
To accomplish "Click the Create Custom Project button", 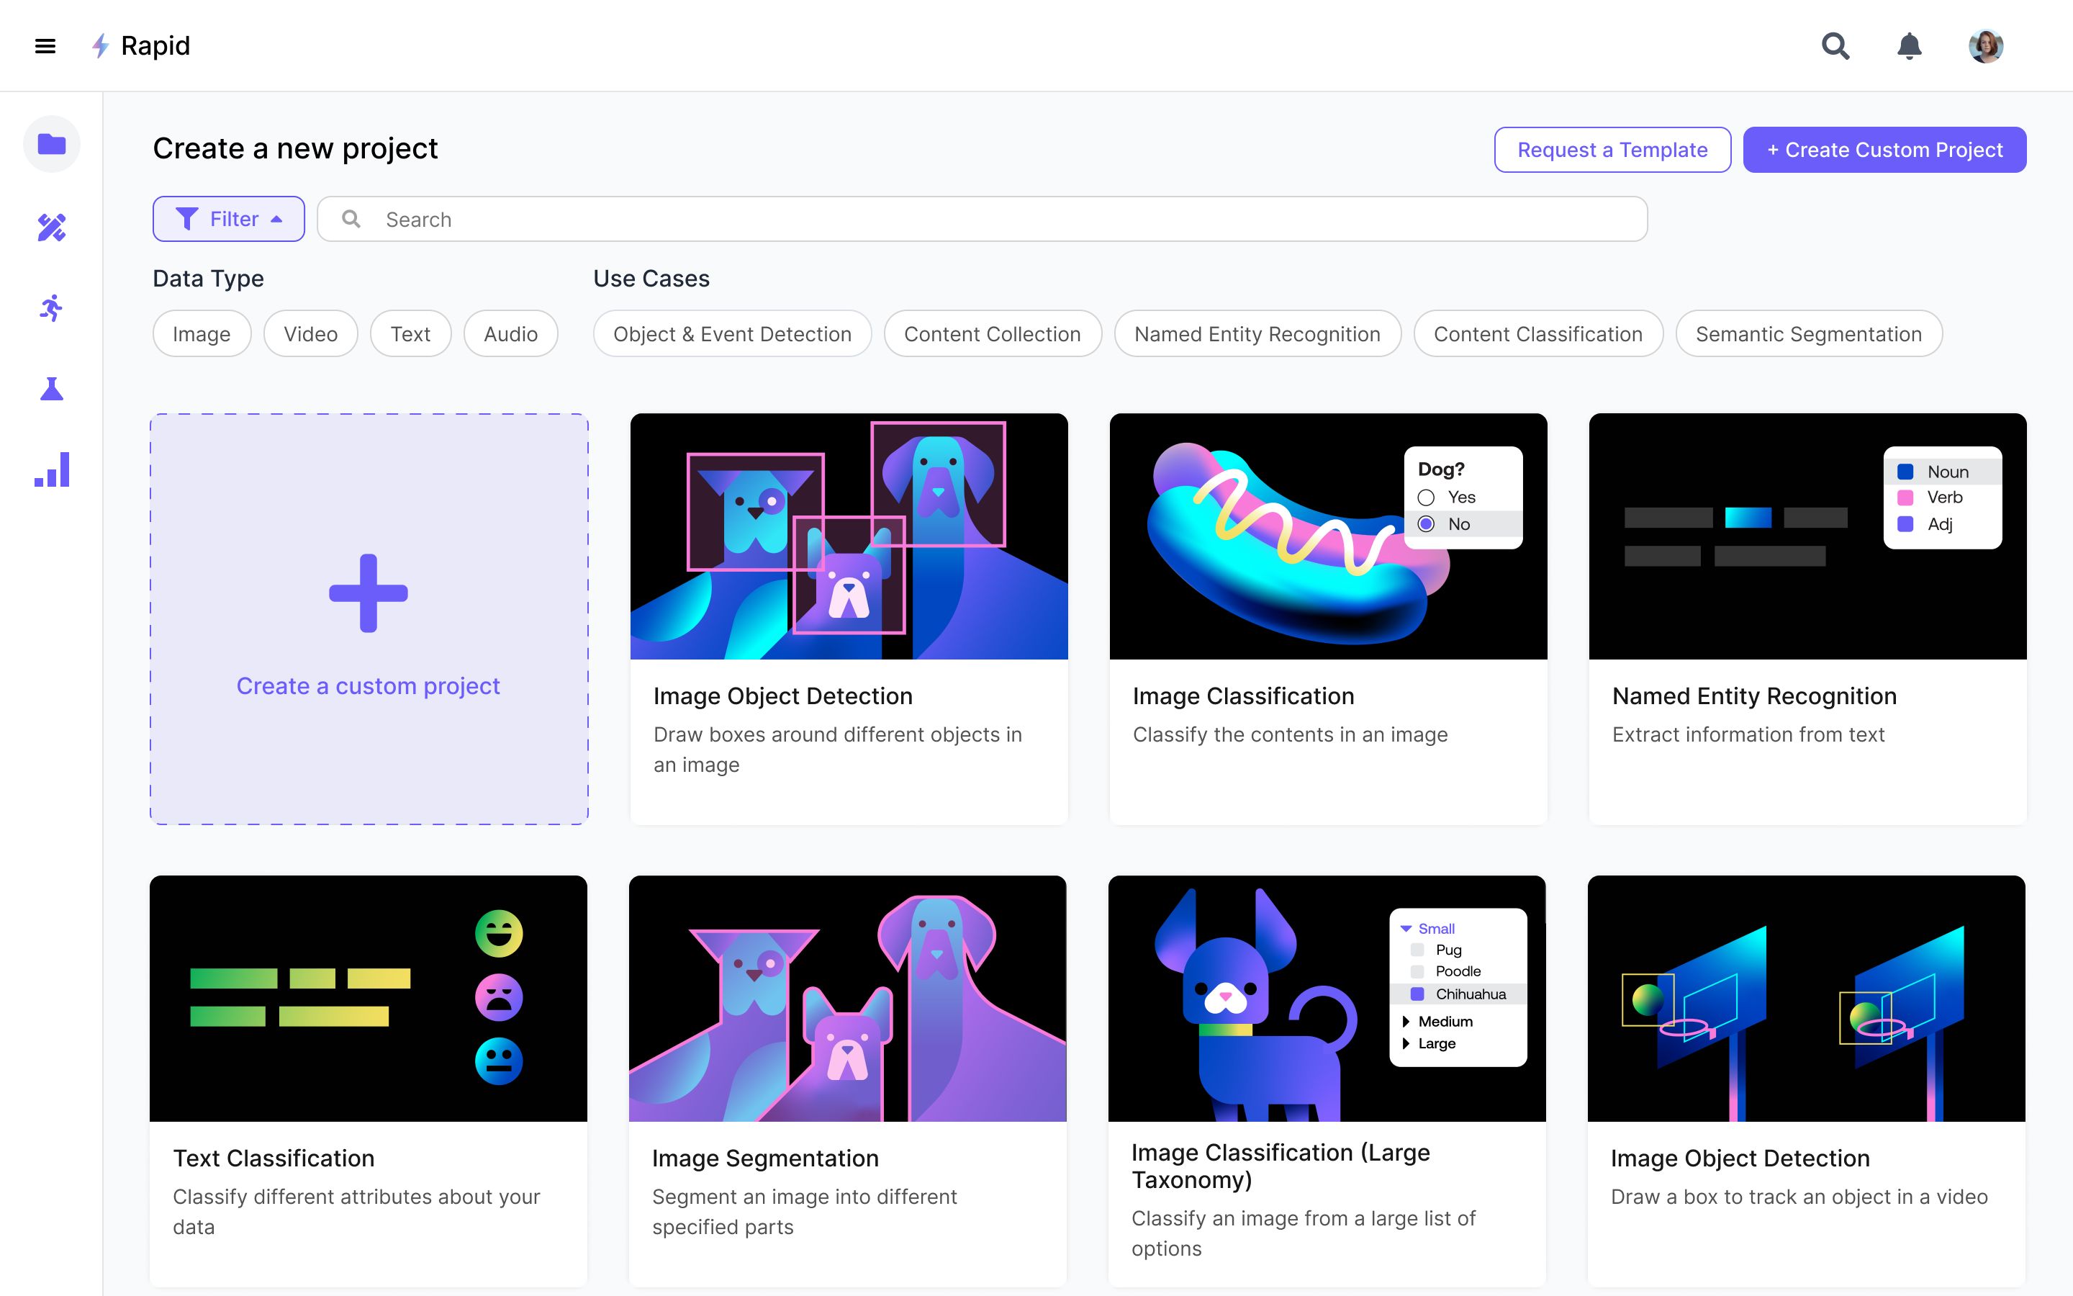I will [1885, 149].
